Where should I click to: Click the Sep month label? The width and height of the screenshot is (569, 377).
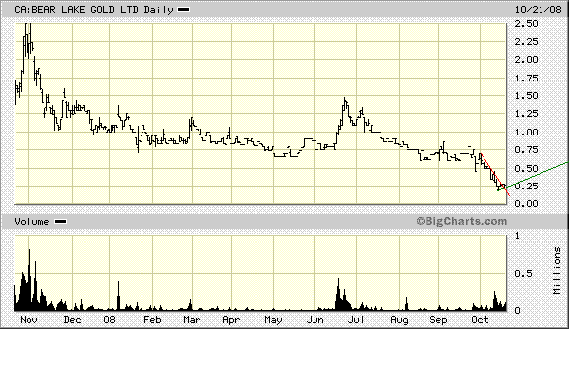(x=438, y=320)
